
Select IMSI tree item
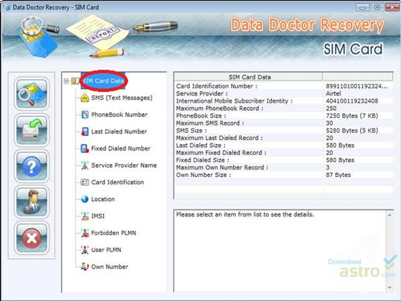(x=98, y=216)
